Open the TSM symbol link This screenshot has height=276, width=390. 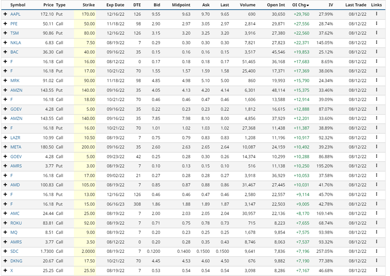click(15, 33)
